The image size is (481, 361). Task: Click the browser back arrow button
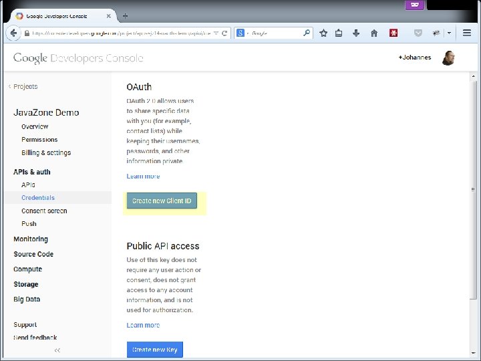13,33
